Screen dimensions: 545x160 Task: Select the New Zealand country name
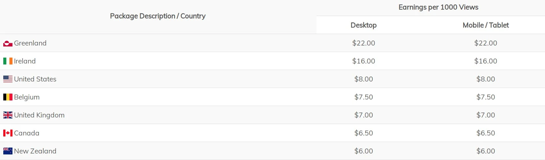[x=35, y=151]
